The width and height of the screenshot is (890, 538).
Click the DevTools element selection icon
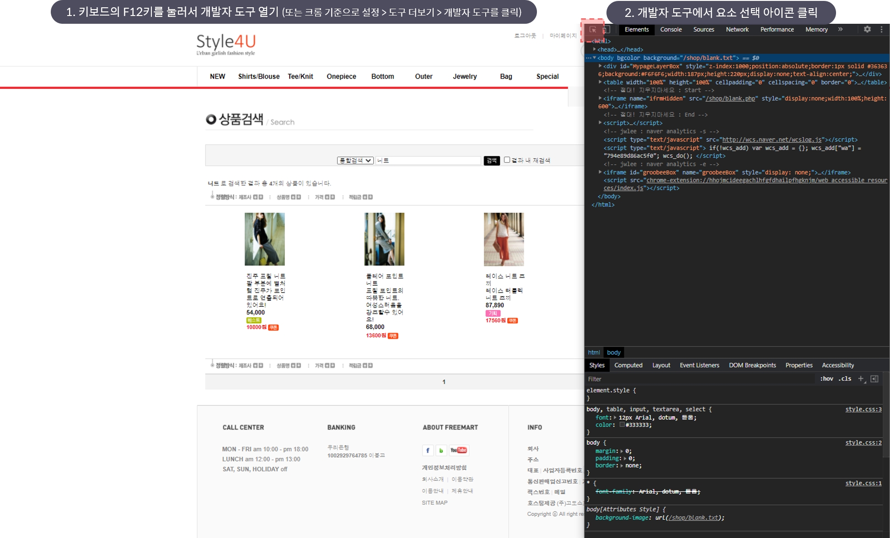(x=593, y=30)
